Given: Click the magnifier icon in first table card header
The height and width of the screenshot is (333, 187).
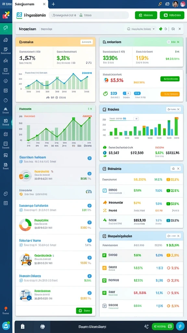Looking at the screenshot, I should pyautogui.click(x=173, y=169).
